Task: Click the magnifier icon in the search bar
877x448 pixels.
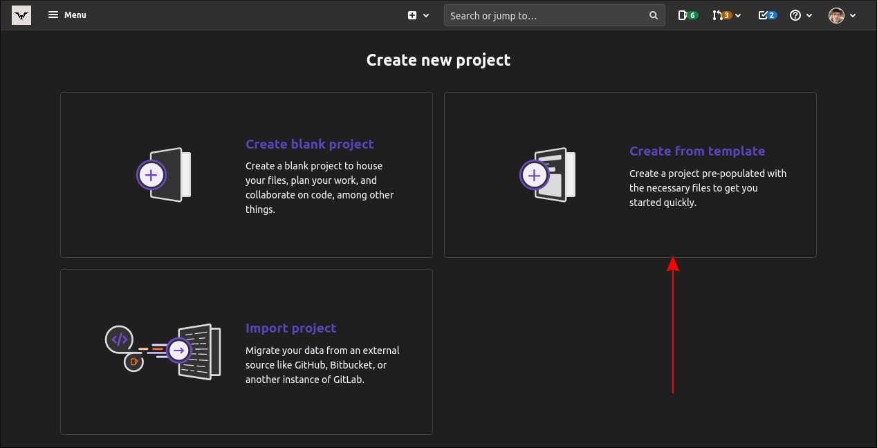Action: (x=653, y=15)
